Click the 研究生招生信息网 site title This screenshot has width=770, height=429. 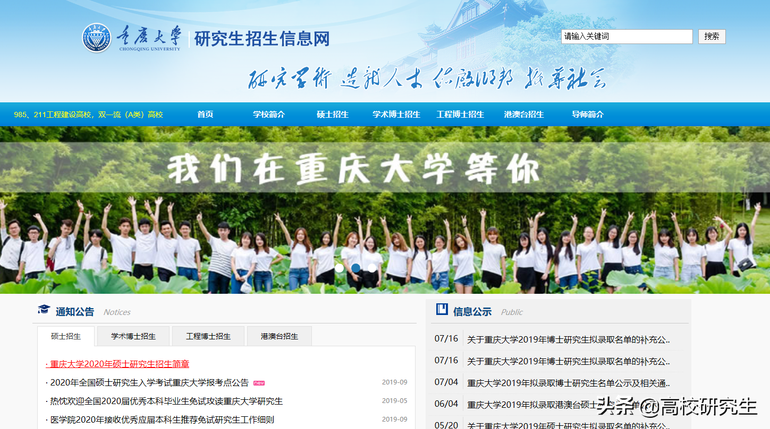262,39
